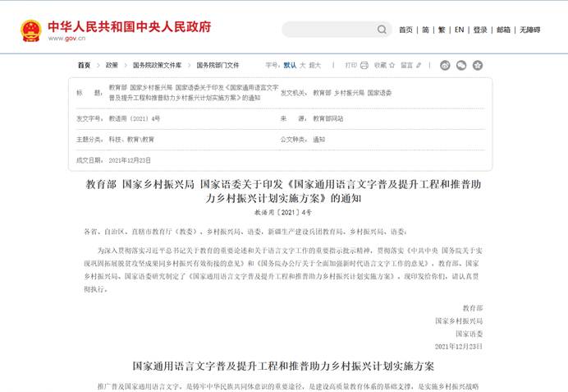Click 教育部 乡村振兴局 国家语委 issuing agency value

click(x=352, y=93)
